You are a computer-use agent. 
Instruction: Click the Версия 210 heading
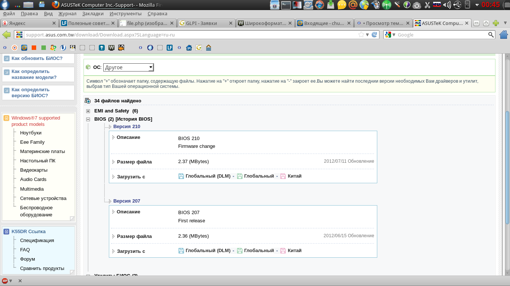tap(127, 127)
